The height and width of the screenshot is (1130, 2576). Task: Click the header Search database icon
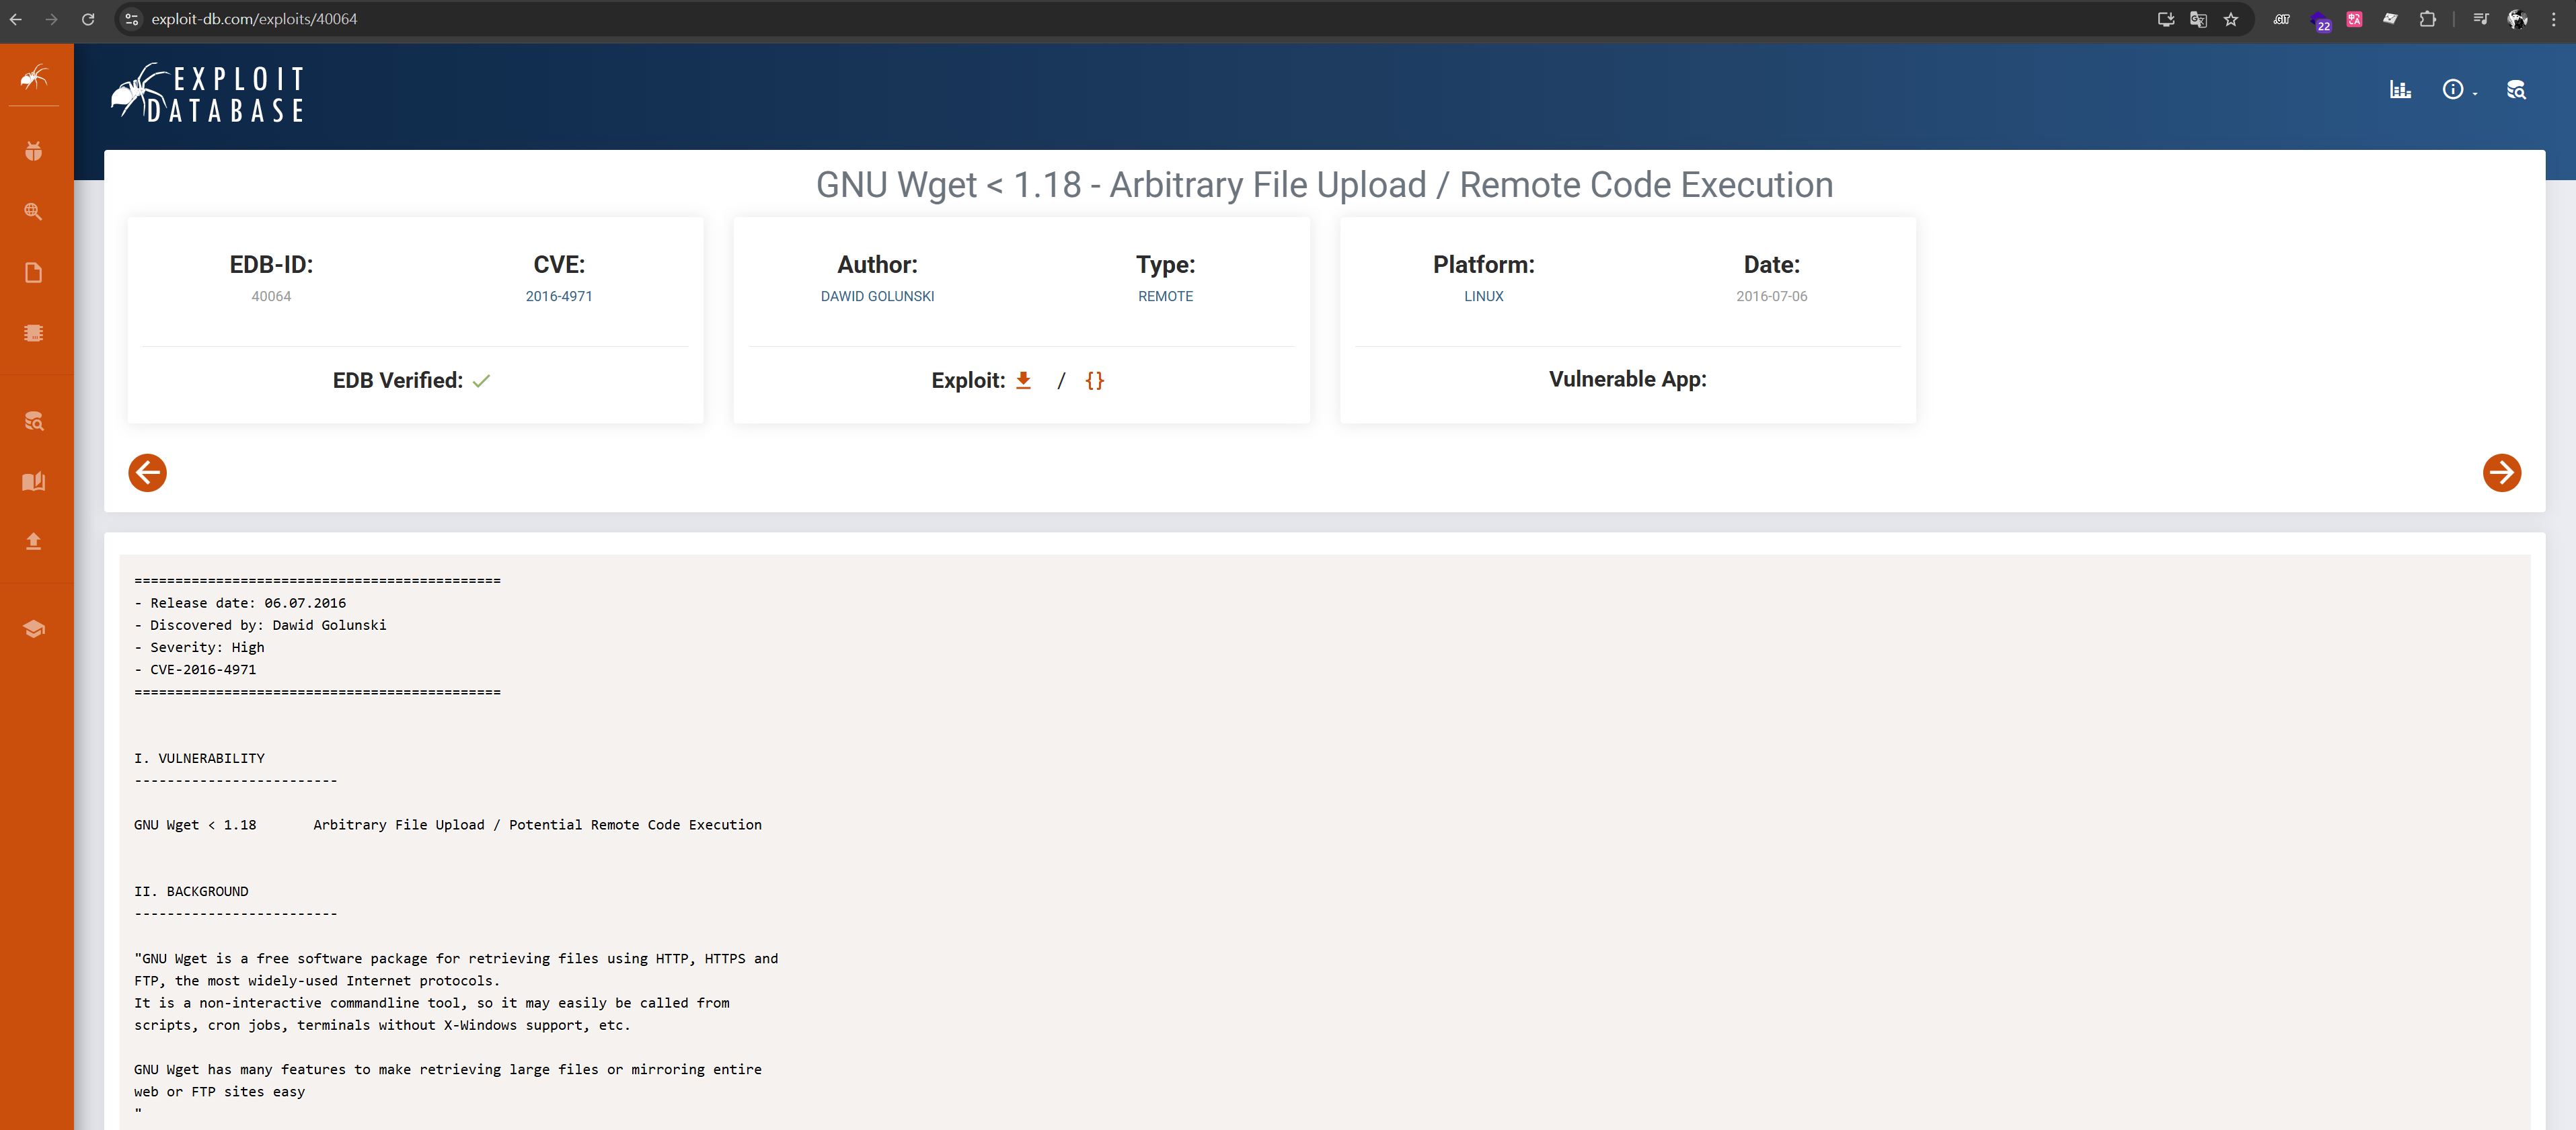click(2516, 90)
